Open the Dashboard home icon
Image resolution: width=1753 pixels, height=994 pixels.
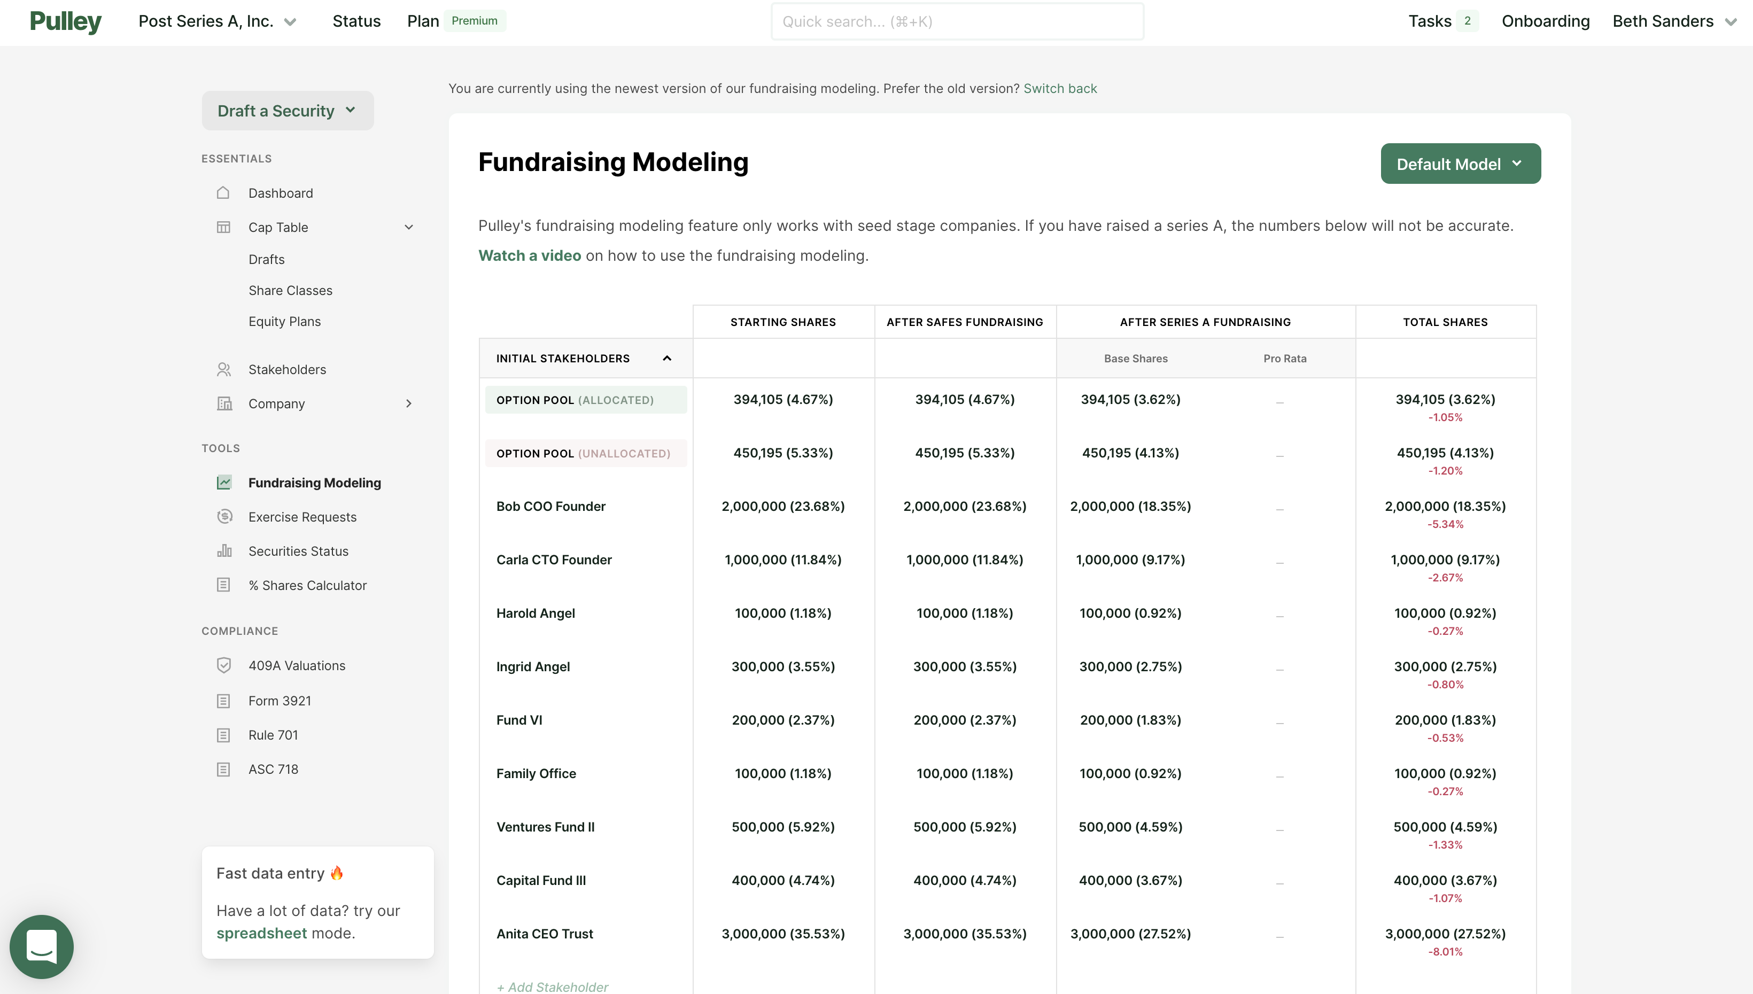pos(223,193)
